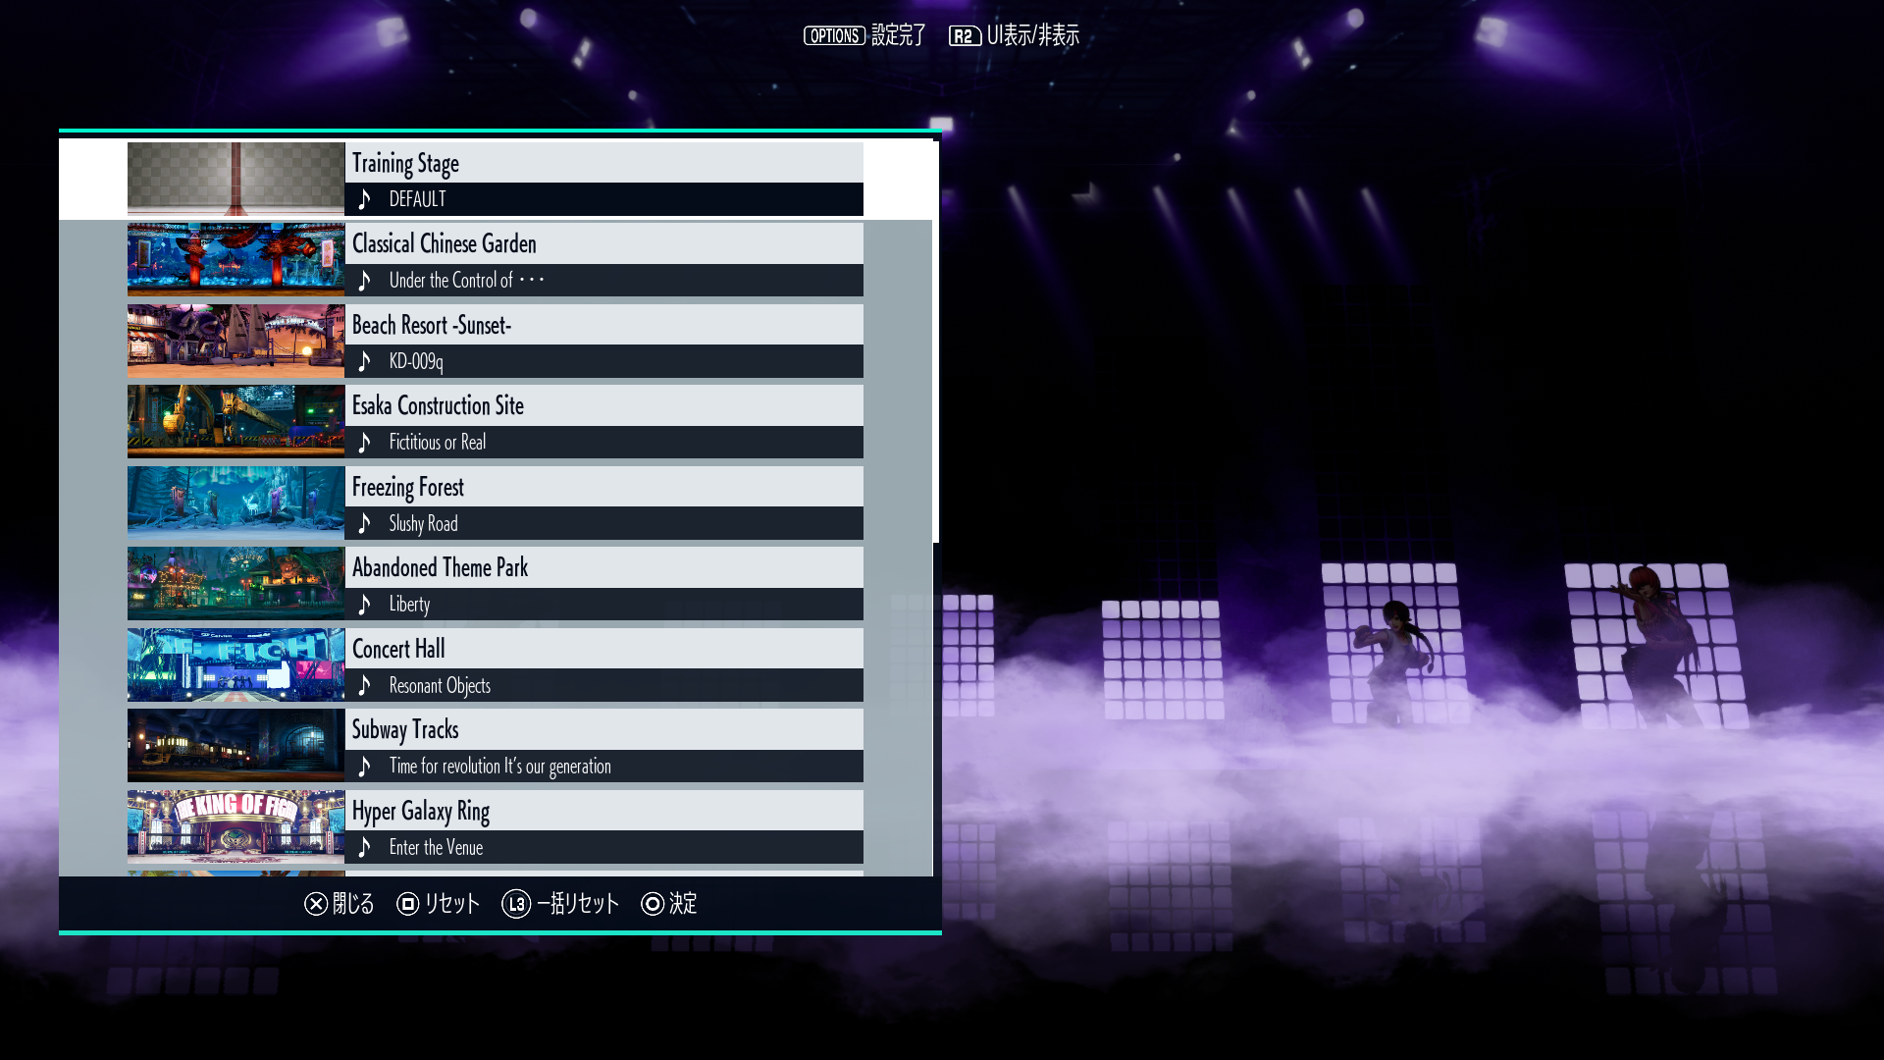Image resolution: width=1884 pixels, height=1060 pixels.
Task: Click the Liberty track label
Action: pos(409,605)
